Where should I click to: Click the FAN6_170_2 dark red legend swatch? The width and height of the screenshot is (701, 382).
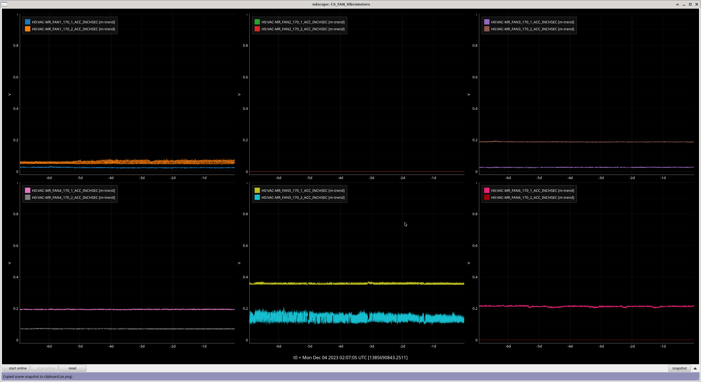pyautogui.click(x=487, y=197)
